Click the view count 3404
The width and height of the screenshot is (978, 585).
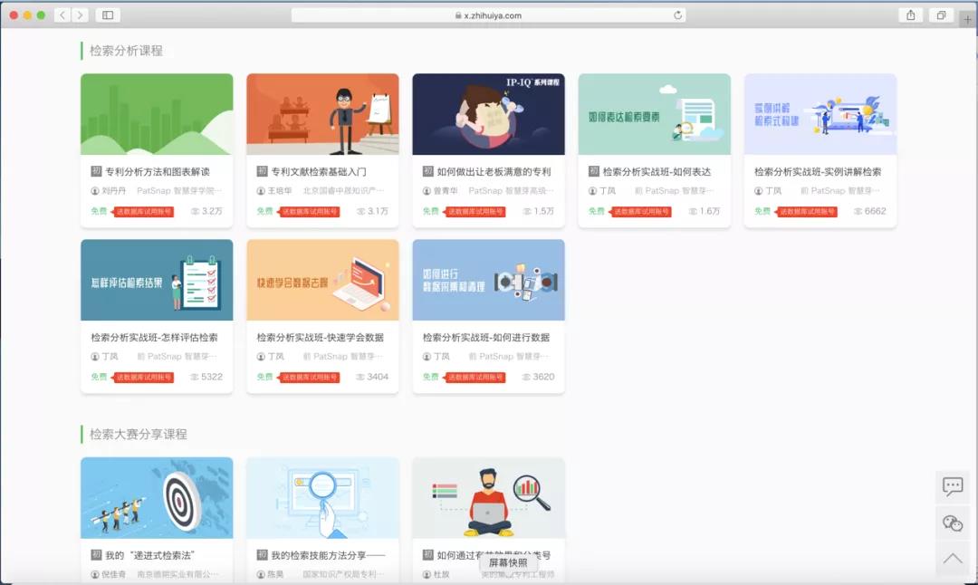click(378, 377)
